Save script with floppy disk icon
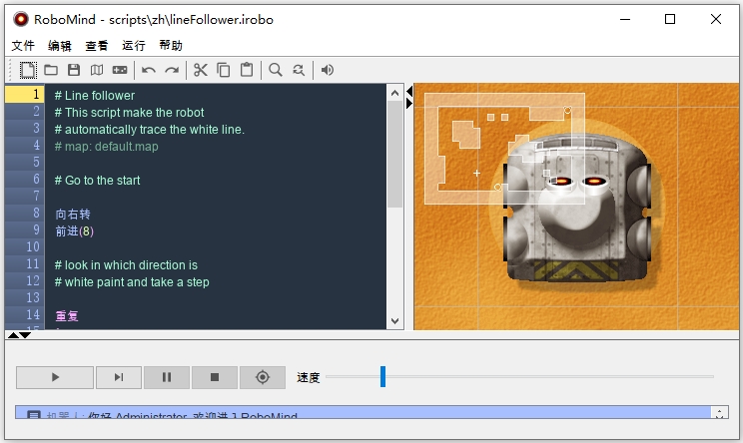The width and height of the screenshot is (743, 443). point(74,70)
